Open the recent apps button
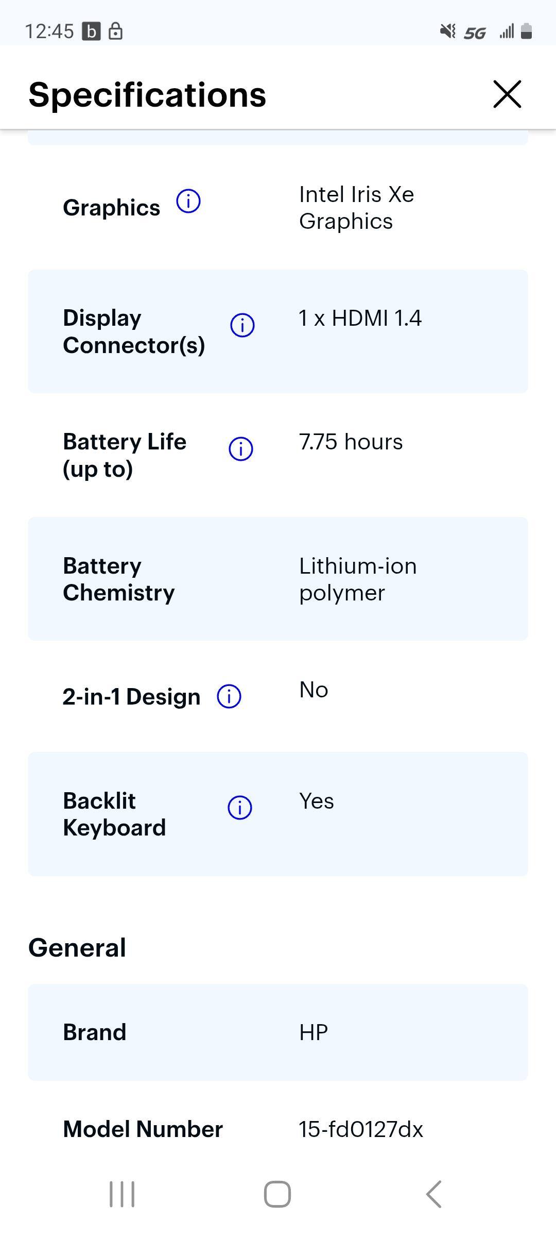This screenshot has width=556, height=1237. click(122, 1194)
